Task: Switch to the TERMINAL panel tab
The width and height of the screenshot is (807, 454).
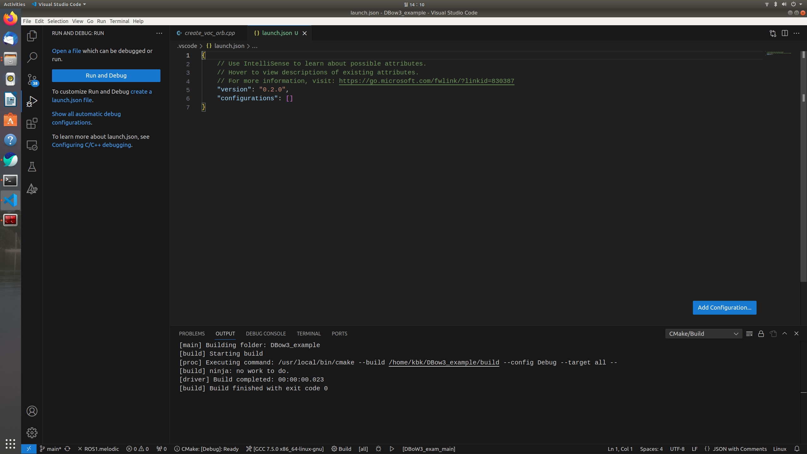Action: 309,334
